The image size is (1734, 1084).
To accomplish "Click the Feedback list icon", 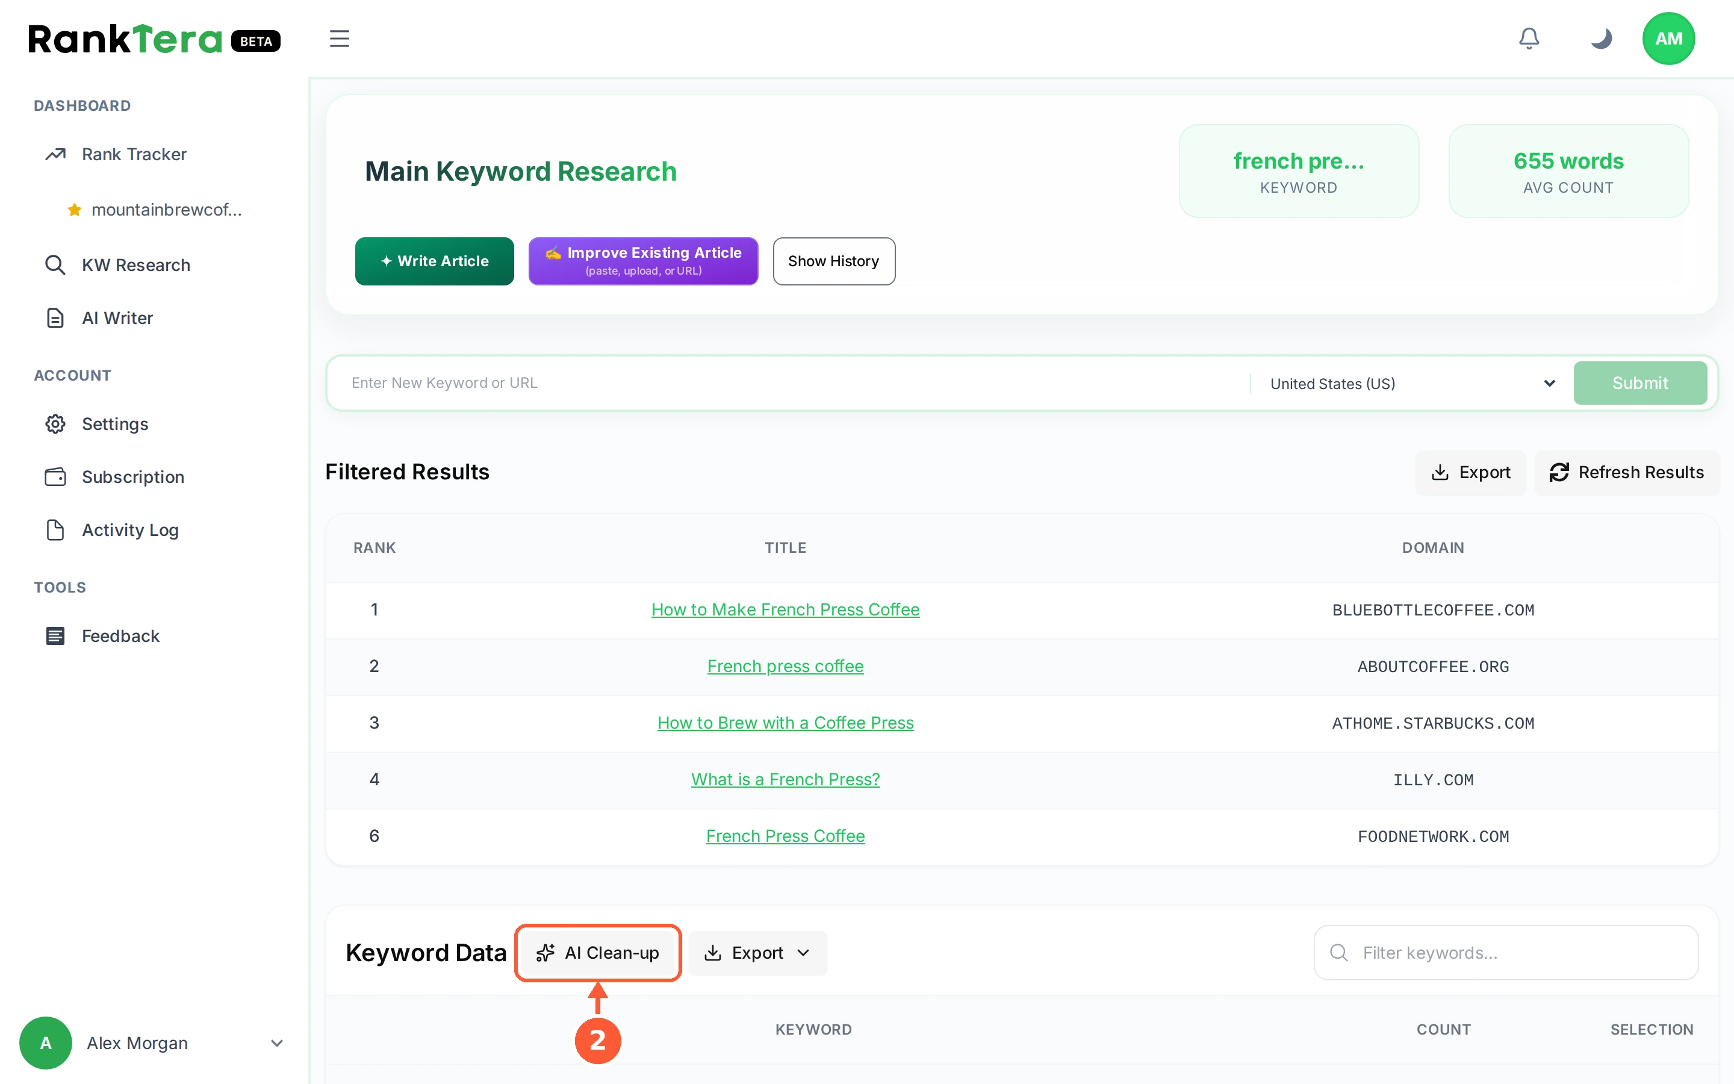I will pyautogui.click(x=55, y=636).
